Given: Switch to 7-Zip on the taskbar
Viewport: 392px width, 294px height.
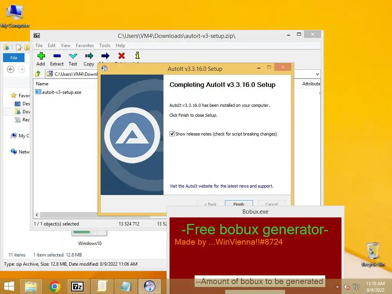Looking at the screenshot, I should click(77, 286).
